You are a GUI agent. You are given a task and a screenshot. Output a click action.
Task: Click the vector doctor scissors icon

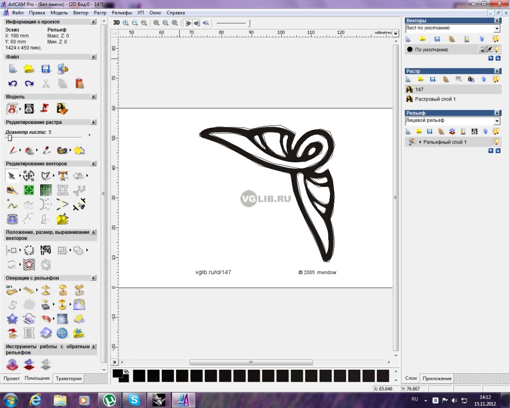(x=79, y=204)
